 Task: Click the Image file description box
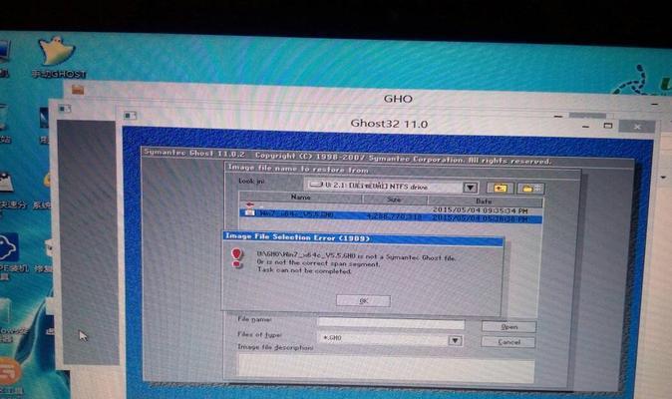tap(386, 369)
